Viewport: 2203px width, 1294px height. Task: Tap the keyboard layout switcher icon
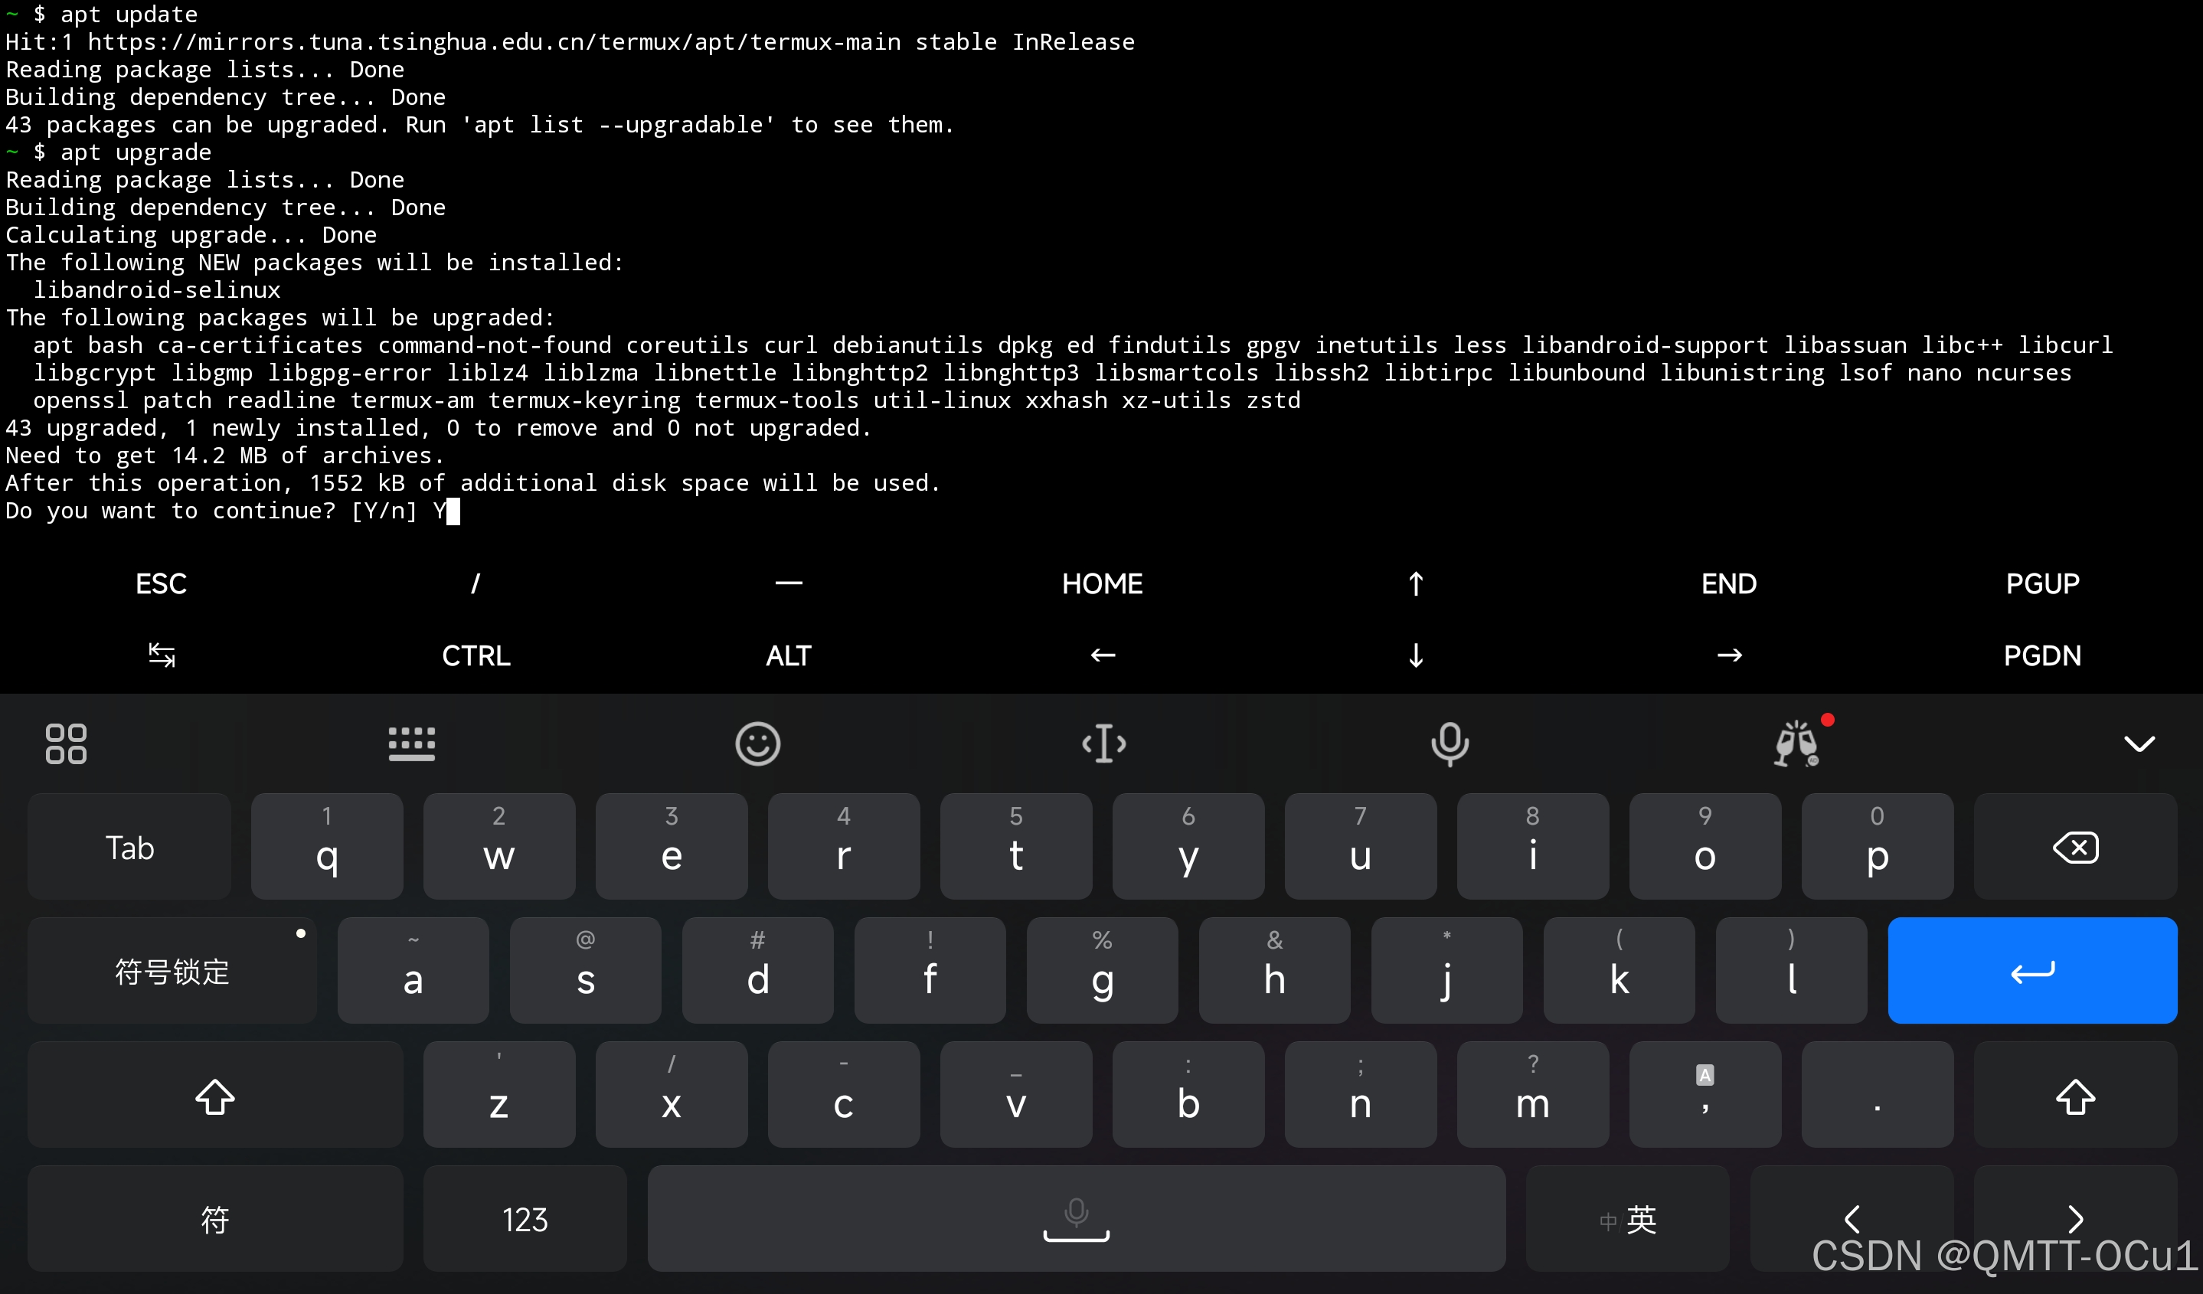411,744
